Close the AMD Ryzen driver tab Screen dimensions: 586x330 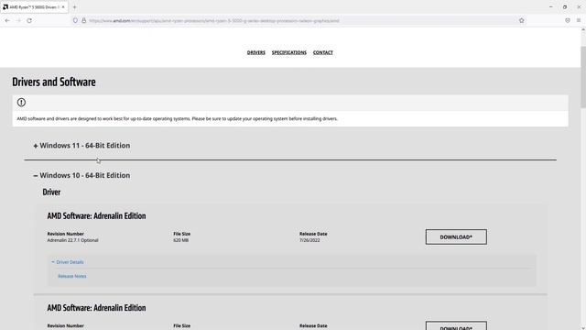click(x=63, y=7)
